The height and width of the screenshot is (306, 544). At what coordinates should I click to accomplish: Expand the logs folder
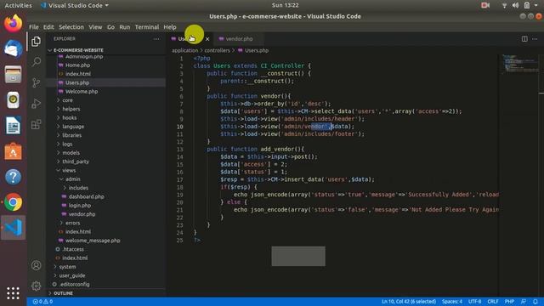[67, 144]
